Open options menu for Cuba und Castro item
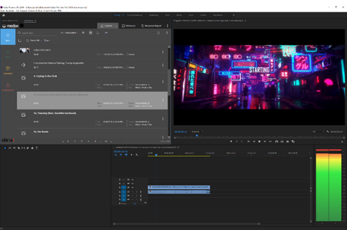The height and width of the screenshot is (230, 347). tap(163, 52)
